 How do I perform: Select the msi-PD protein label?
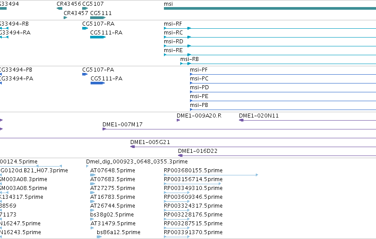click(x=200, y=87)
